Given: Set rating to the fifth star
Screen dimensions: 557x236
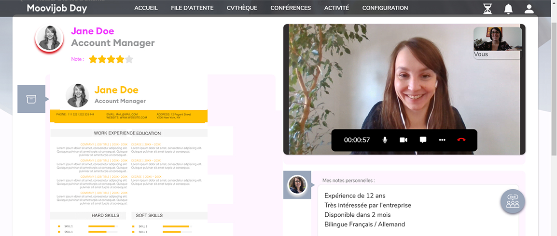Looking at the screenshot, I should coord(129,60).
